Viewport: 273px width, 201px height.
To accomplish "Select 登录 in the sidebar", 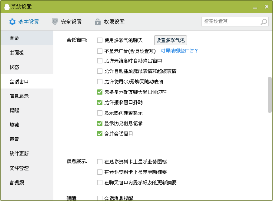I will click(27, 38).
